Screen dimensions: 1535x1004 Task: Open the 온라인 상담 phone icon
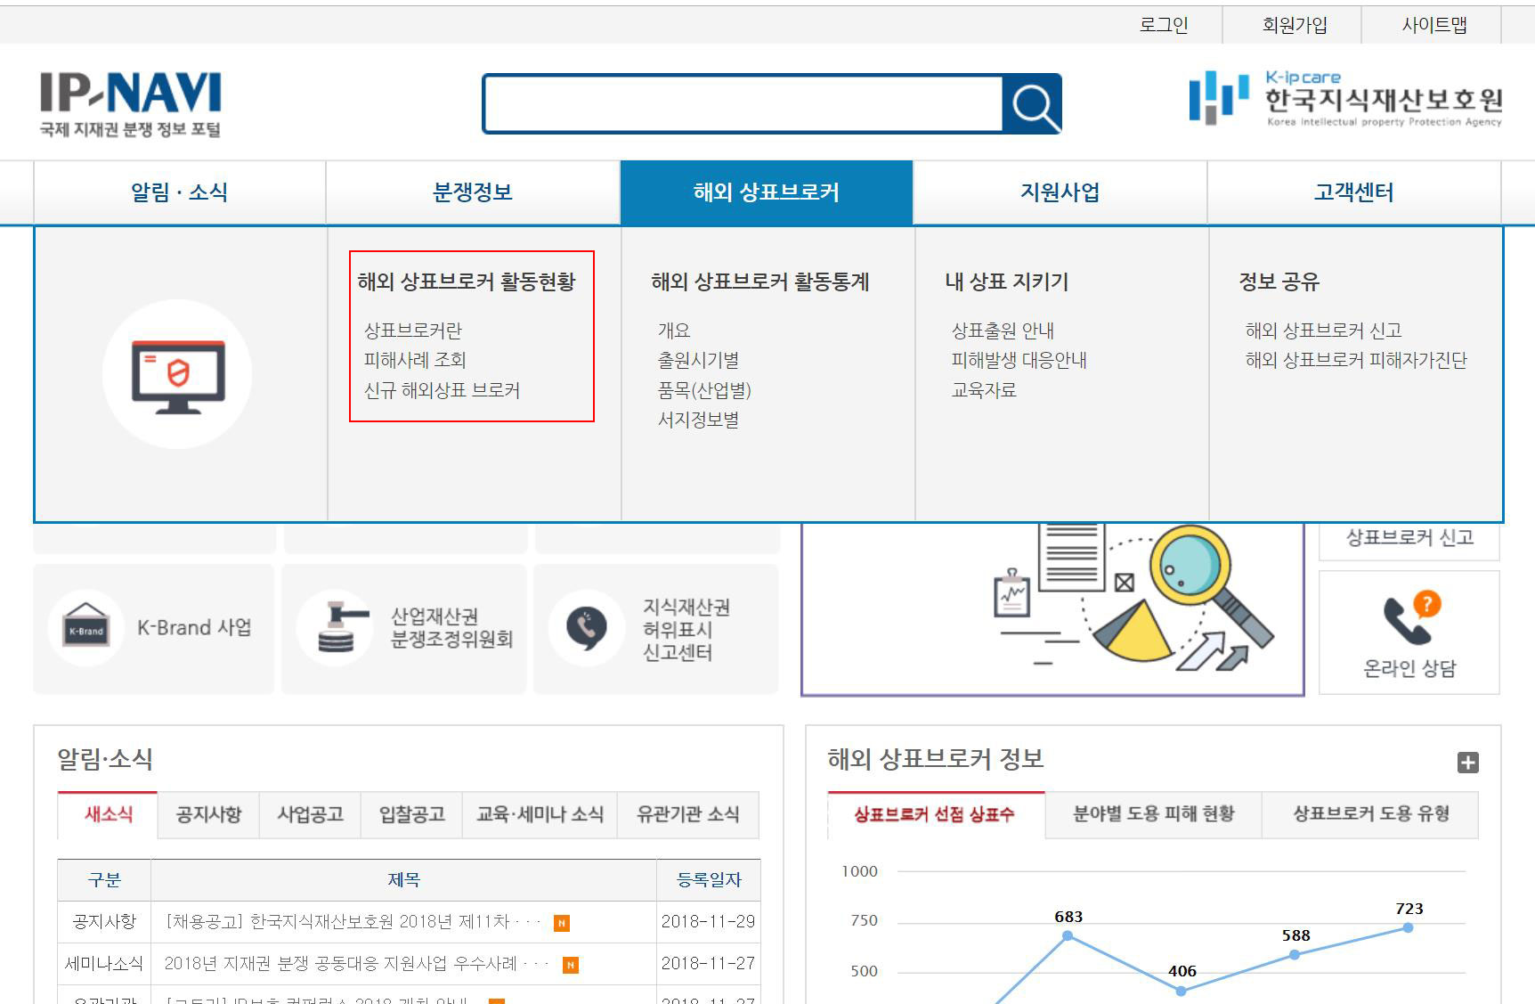pos(1409,616)
